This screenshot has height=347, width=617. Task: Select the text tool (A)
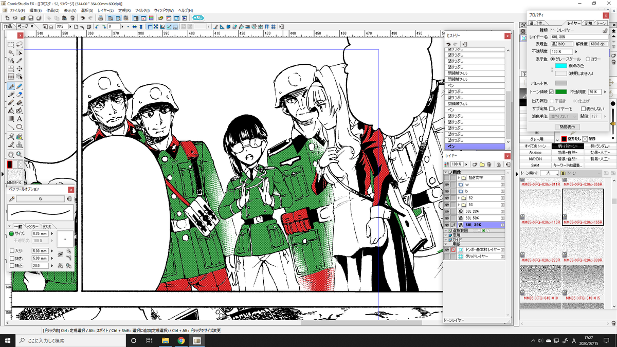[20, 118]
